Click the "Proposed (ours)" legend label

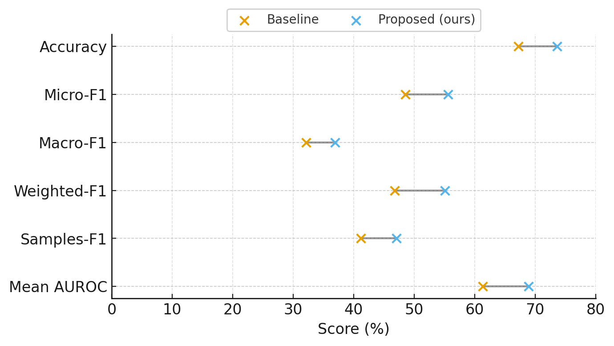click(x=426, y=20)
